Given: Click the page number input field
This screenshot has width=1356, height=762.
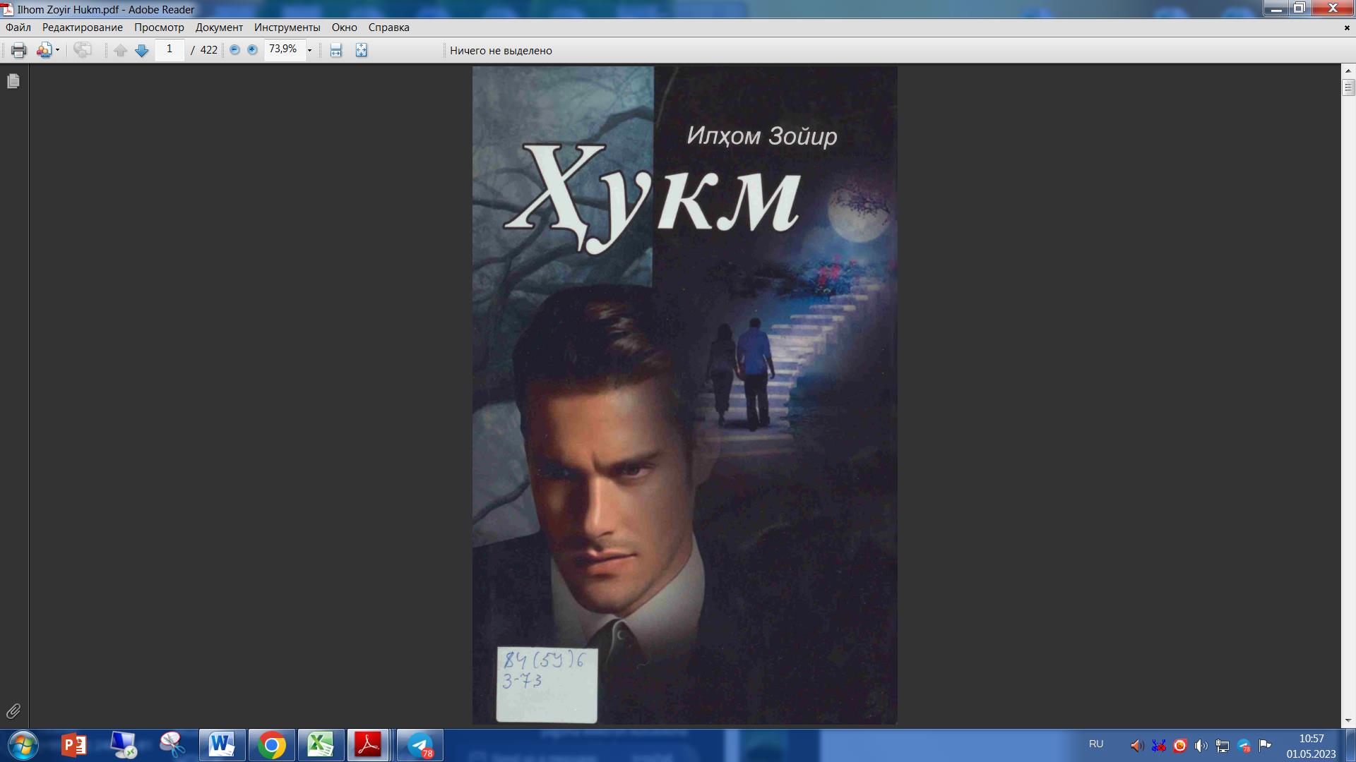Looking at the screenshot, I should [x=169, y=50].
